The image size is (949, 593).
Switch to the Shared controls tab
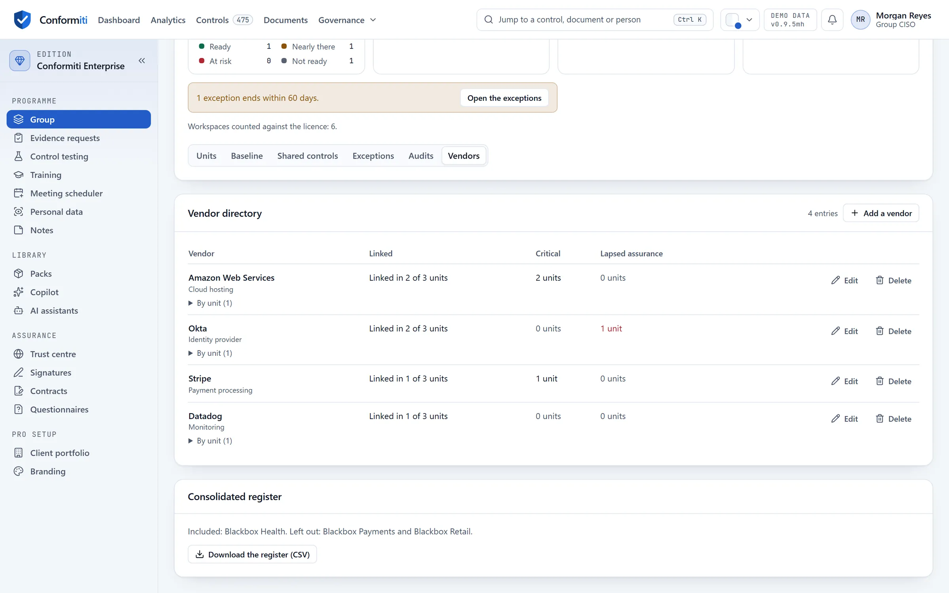click(x=308, y=156)
